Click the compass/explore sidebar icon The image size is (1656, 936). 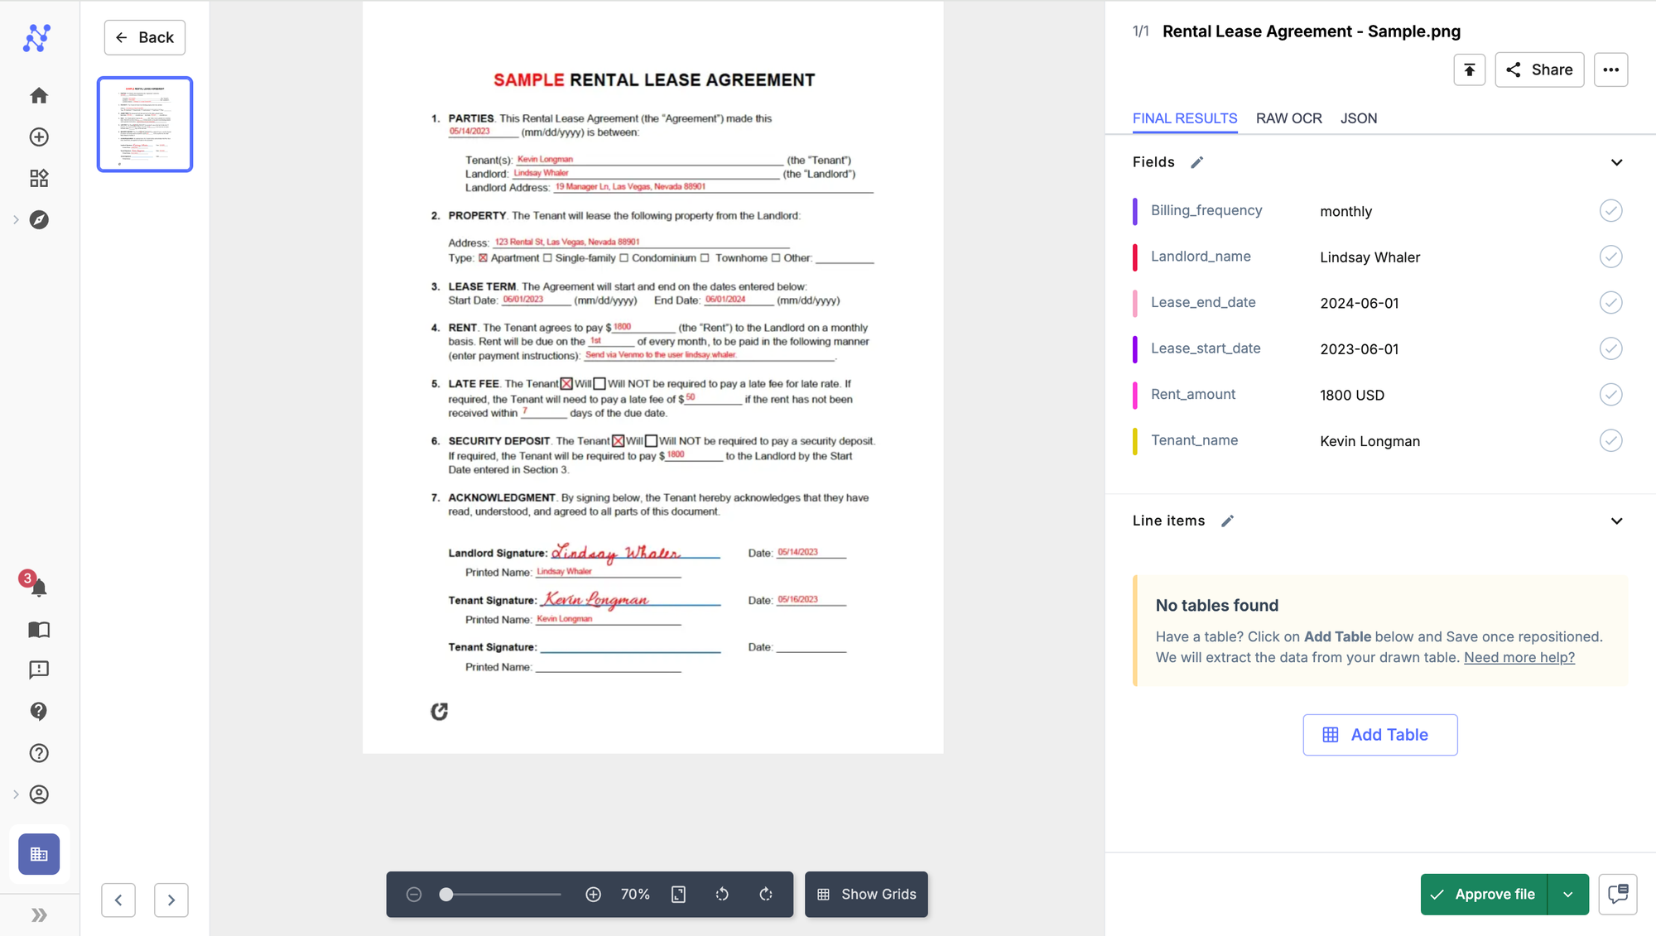coord(39,219)
